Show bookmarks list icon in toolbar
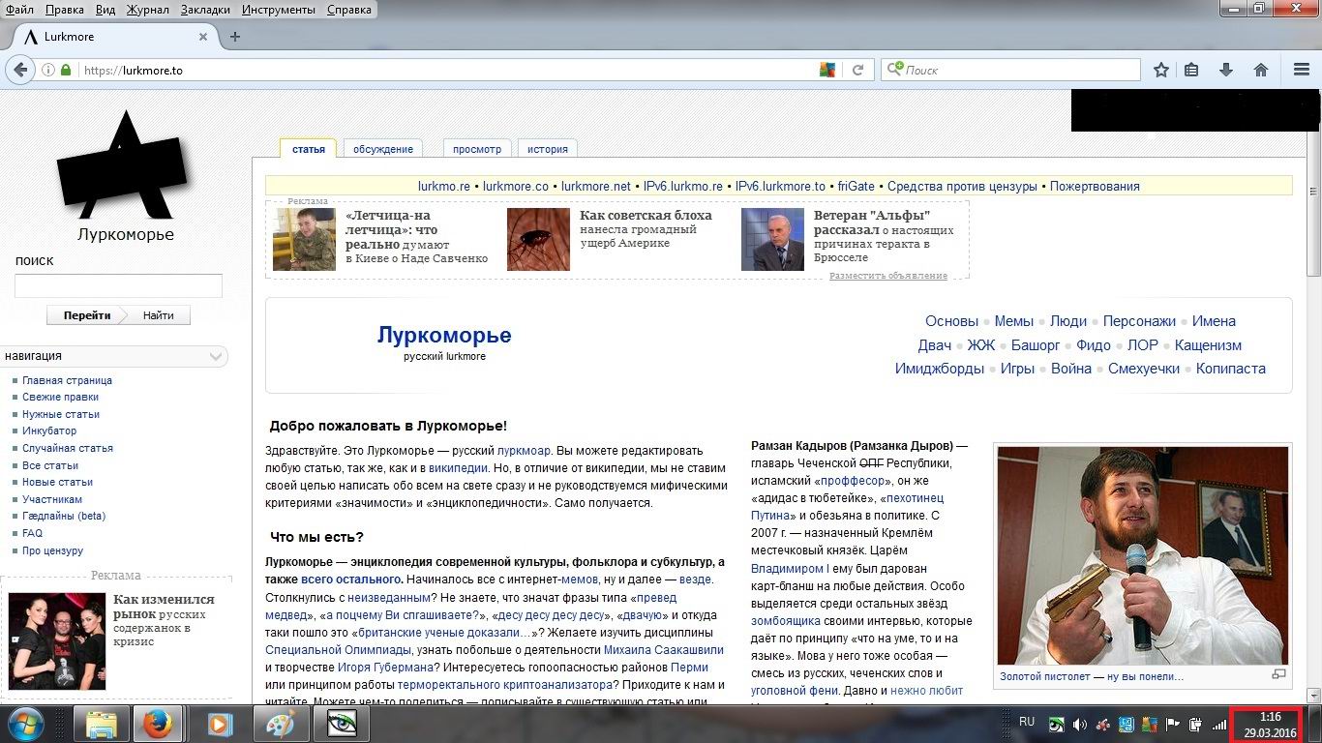This screenshot has width=1322, height=743. tap(1191, 70)
